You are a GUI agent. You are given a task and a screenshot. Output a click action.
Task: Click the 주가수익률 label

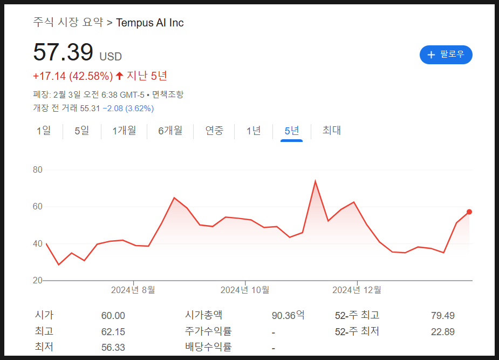(208, 331)
